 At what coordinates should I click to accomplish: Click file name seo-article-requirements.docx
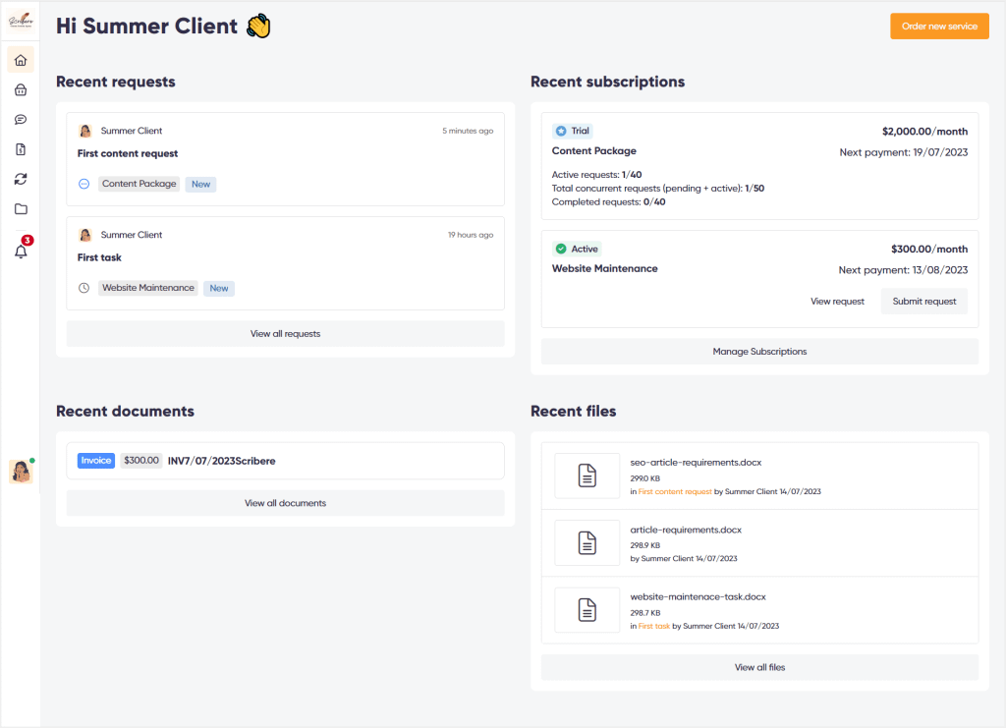coord(696,463)
